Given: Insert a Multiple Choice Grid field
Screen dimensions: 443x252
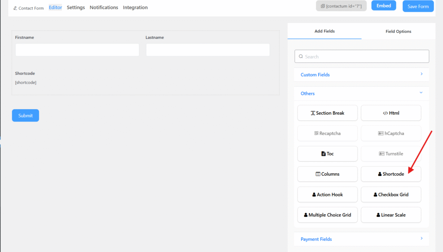Looking at the screenshot, I should click(327, 215).
